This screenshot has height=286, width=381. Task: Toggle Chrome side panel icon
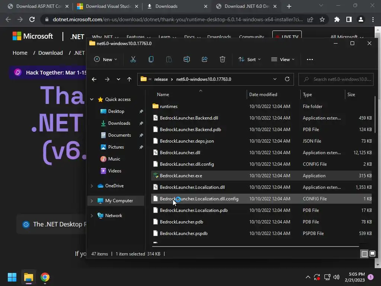point(349,19)
